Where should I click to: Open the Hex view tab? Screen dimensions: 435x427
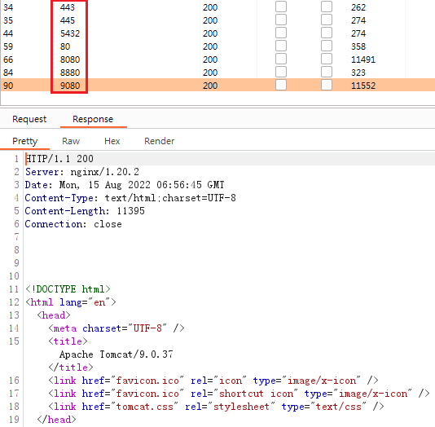point(112,141)
